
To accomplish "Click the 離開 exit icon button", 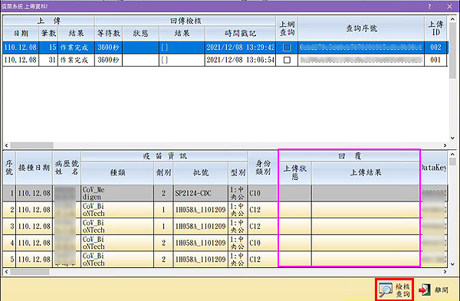I will coord(434,290).
